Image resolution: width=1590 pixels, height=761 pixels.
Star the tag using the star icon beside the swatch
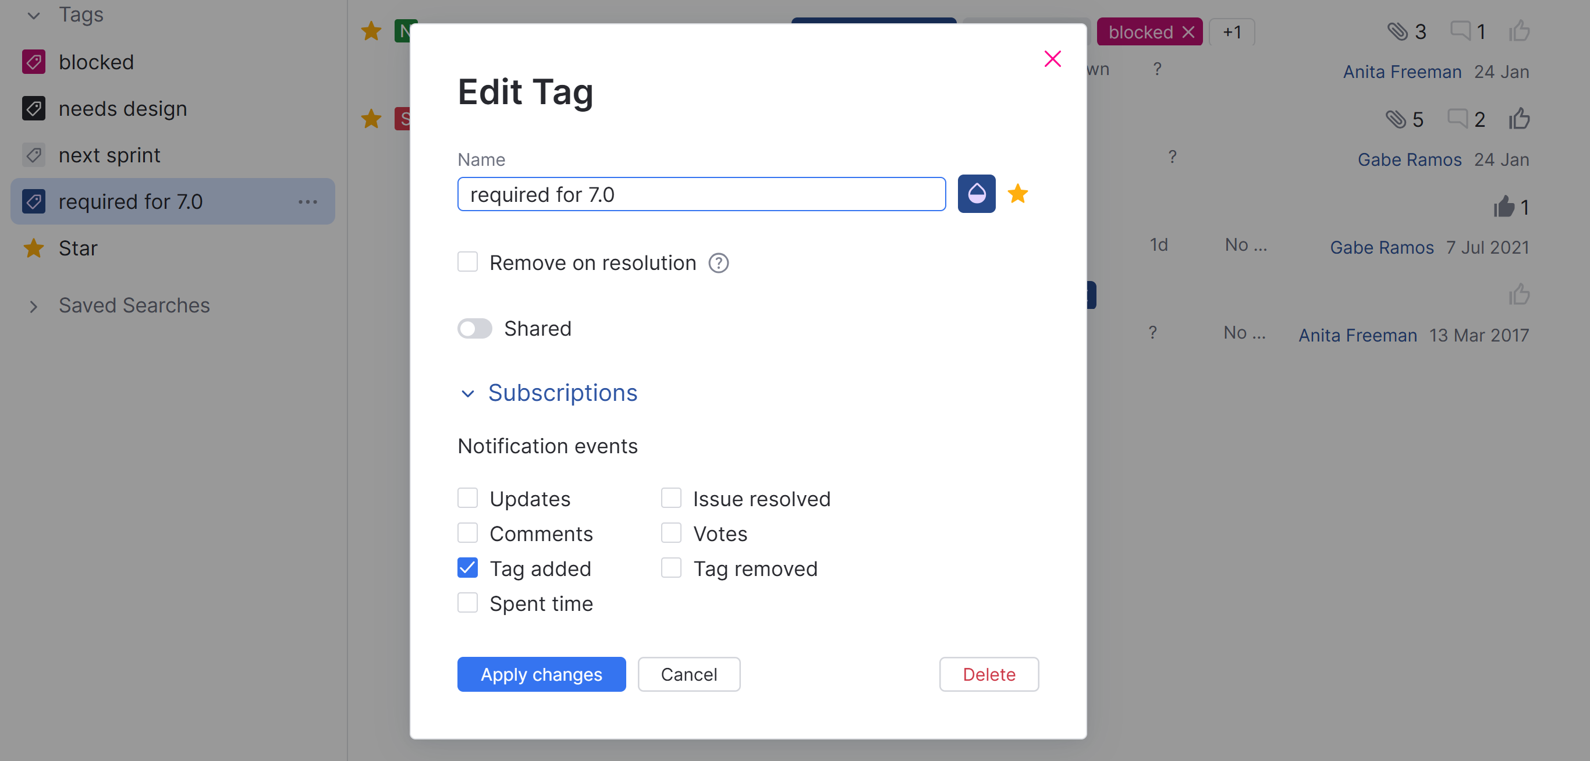click(1018, 194)
